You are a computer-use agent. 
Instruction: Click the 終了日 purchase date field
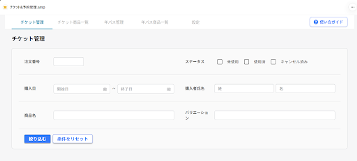[146, 89]
